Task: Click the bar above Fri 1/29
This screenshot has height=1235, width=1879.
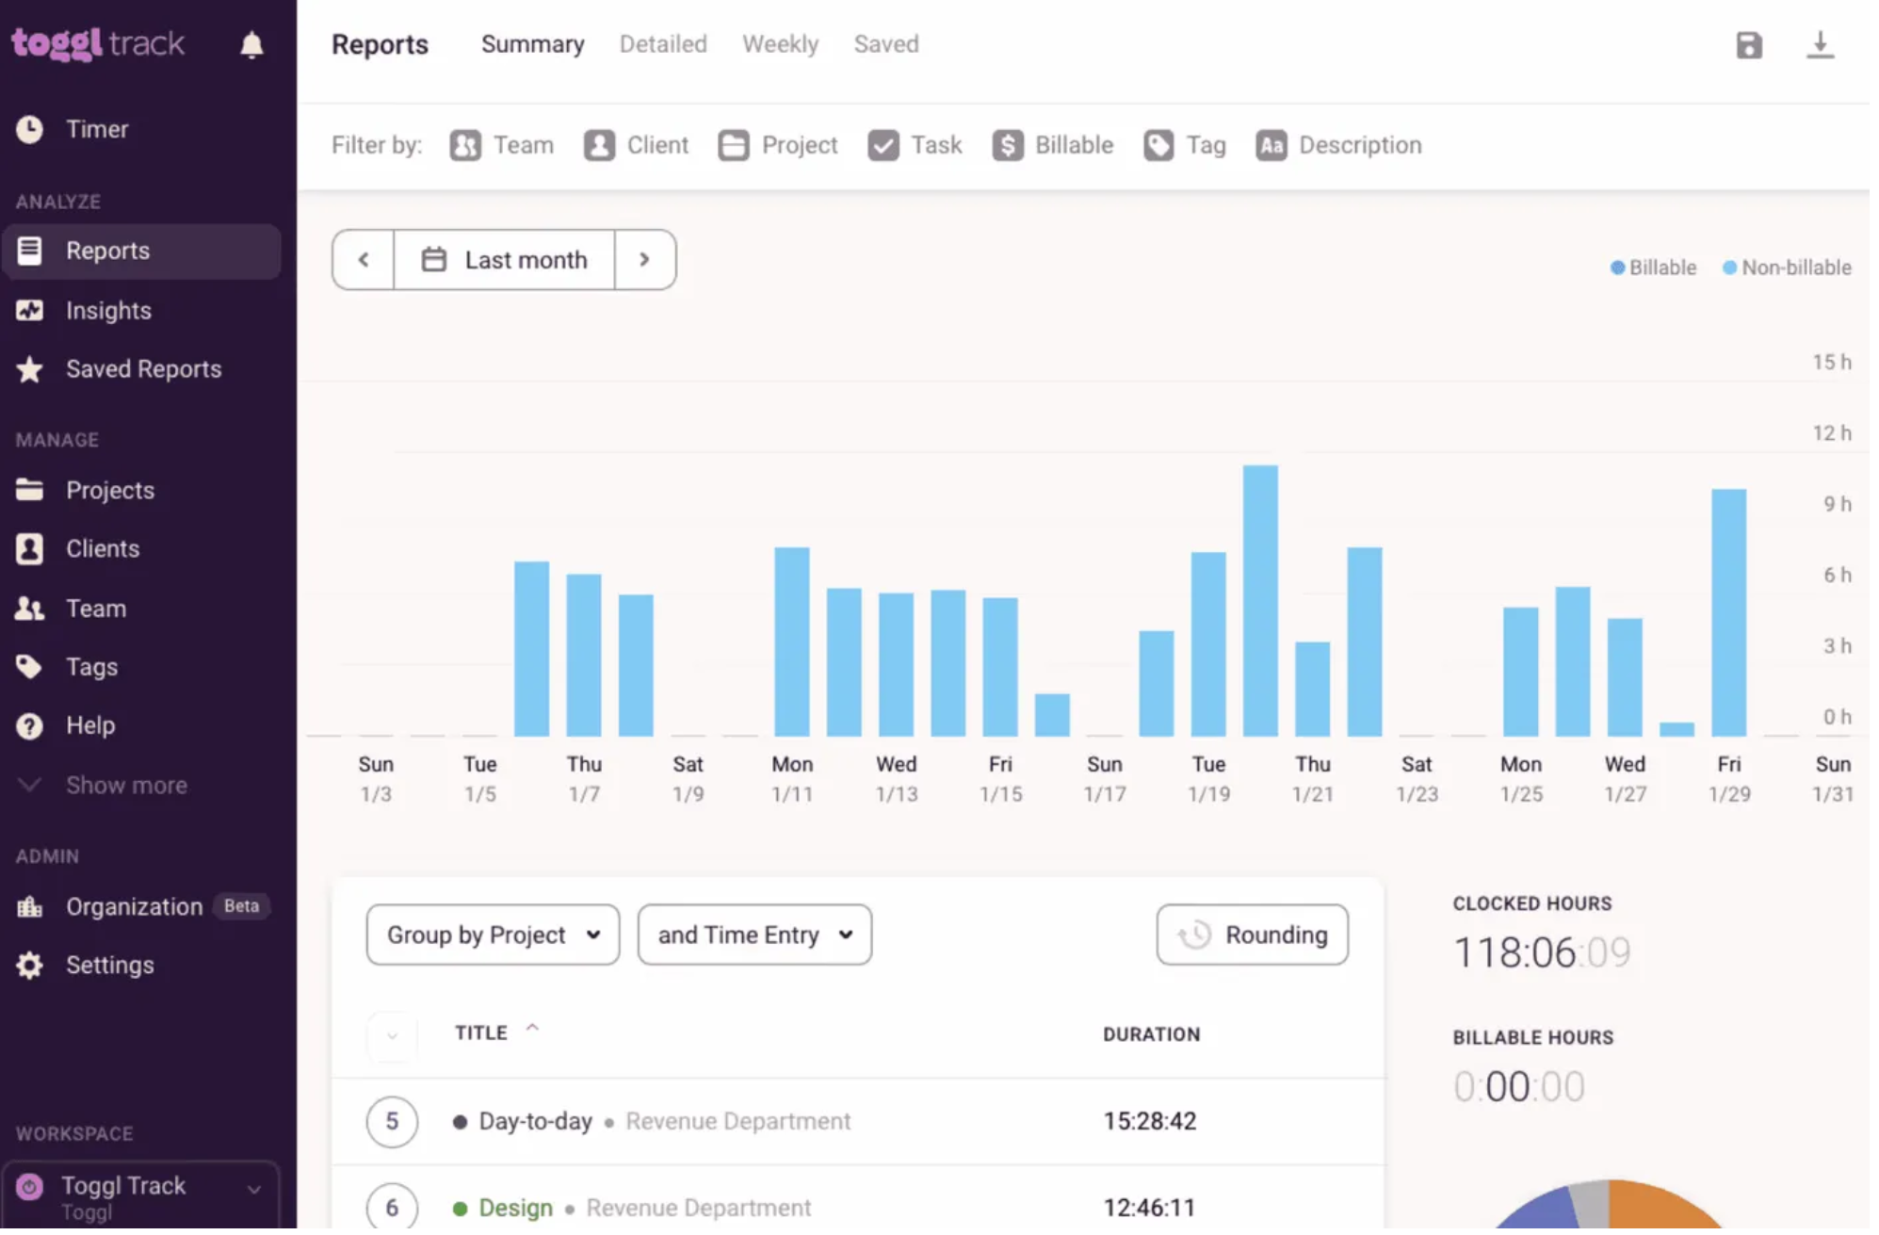Action: tap(1728, 612)
